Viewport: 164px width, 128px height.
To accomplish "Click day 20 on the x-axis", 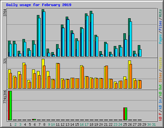I will (x=101, y=124).
